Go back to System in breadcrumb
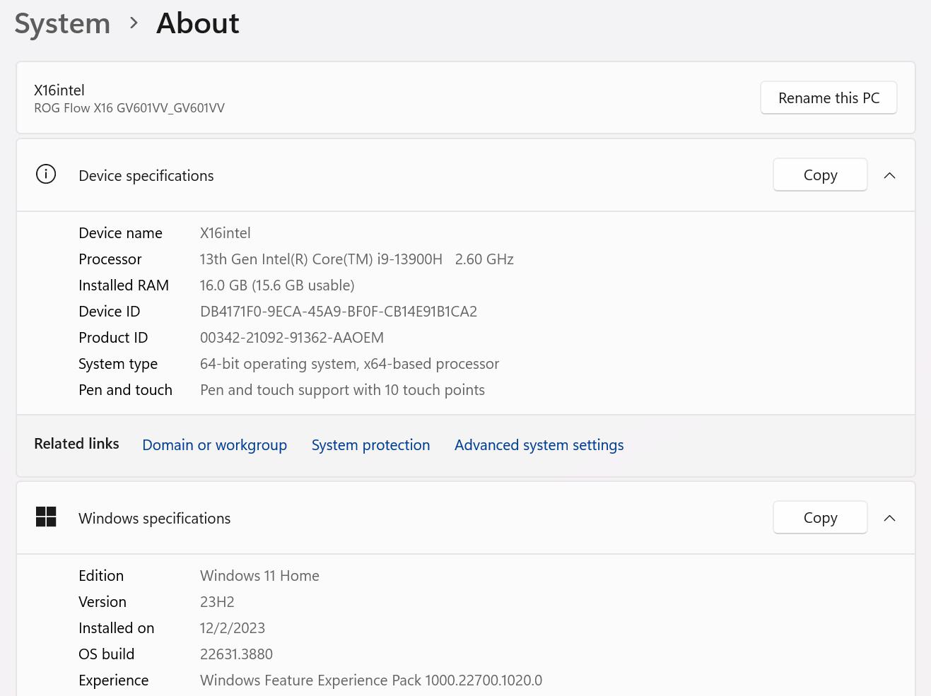 [x=62, y=23]
